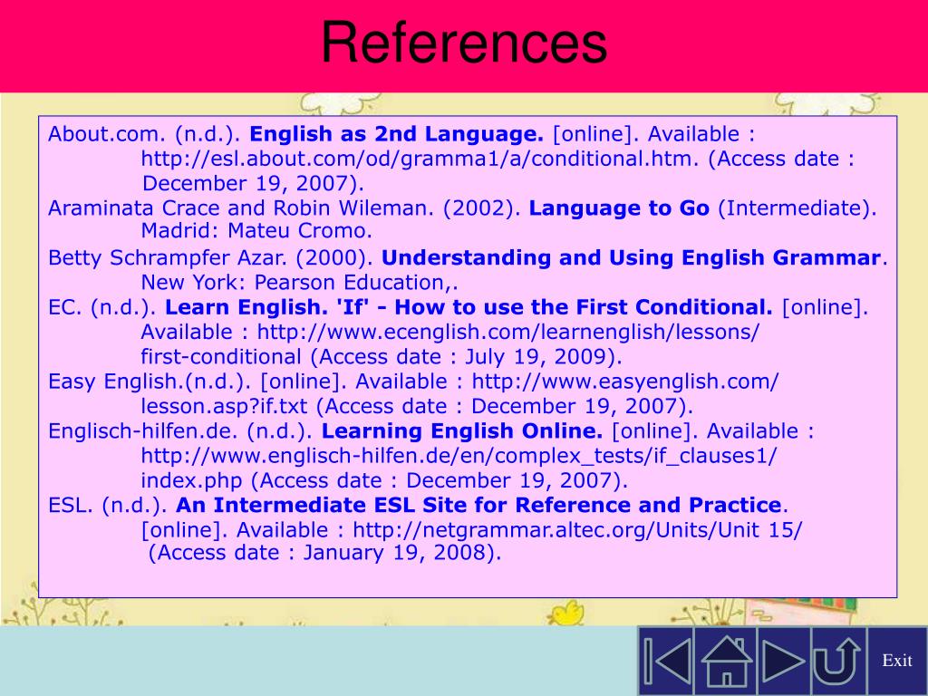The image size is (928, 696).
Task: Click the publisher 'Madrid: Mateu Cromo.'
Action: coord(256,230)
